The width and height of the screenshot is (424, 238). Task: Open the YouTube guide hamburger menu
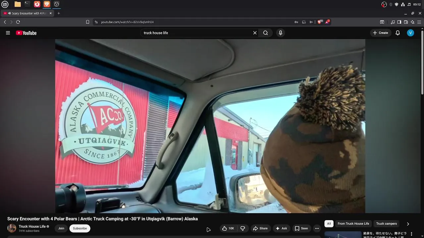pyautogui.click(x=8, y=33)
